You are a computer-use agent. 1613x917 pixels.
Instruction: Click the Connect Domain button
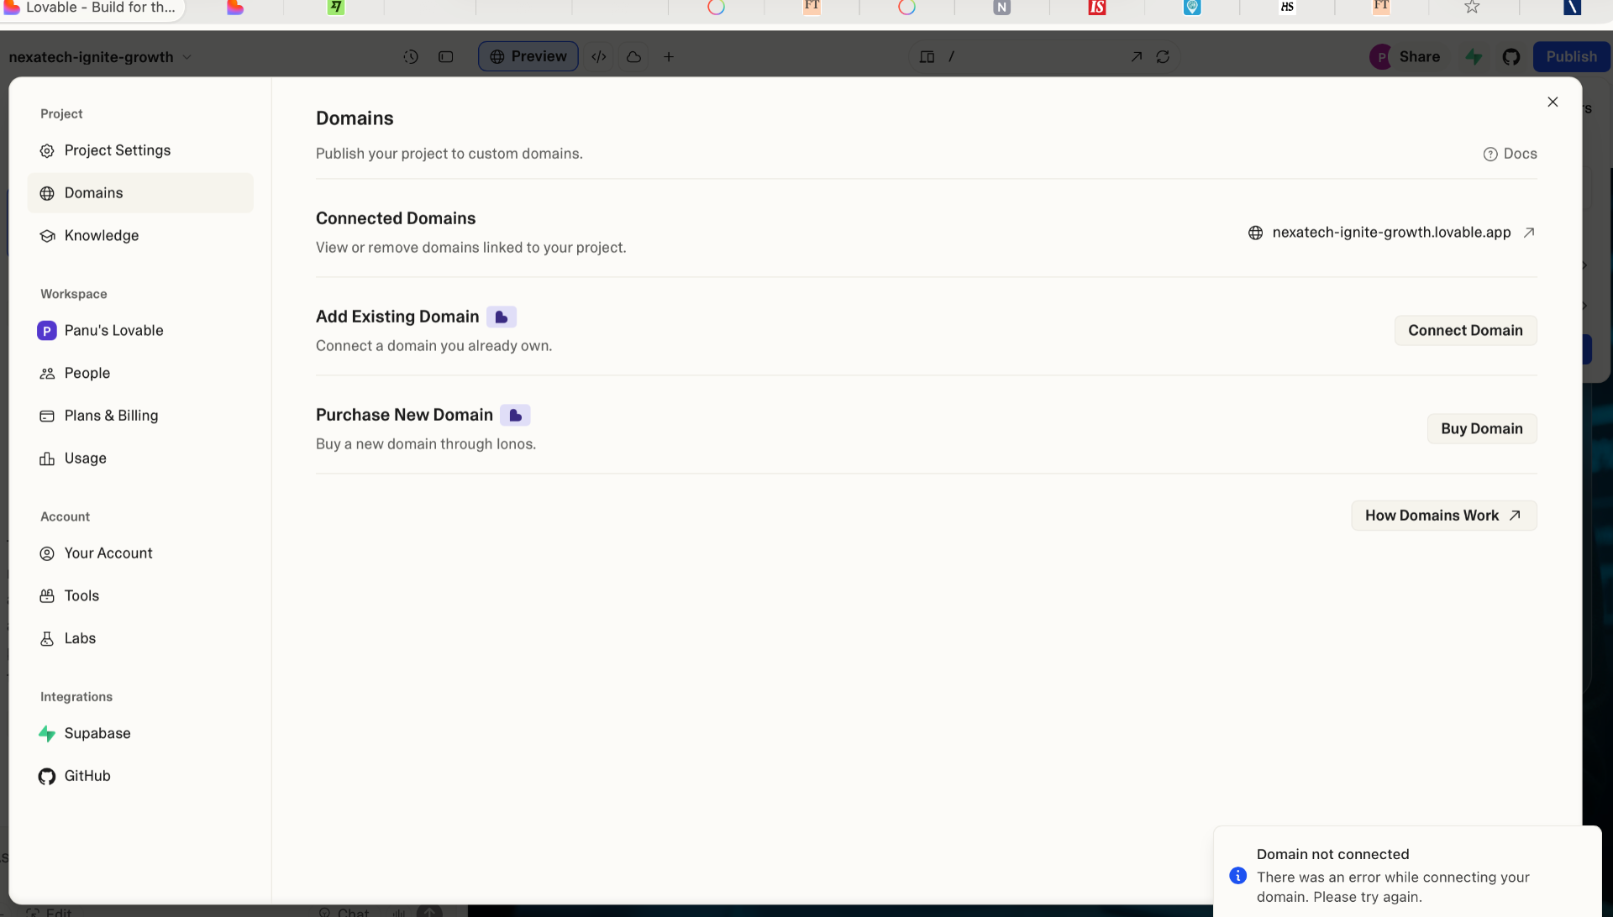coord(1465,331)
